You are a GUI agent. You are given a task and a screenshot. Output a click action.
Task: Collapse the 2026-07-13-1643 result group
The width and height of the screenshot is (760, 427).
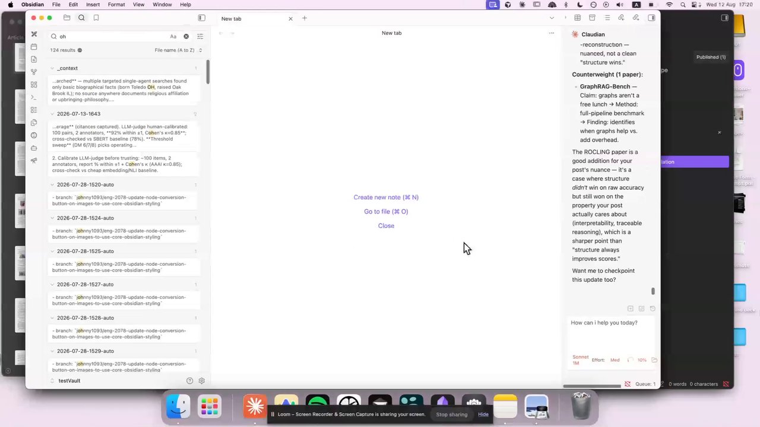tap(52, 114)
